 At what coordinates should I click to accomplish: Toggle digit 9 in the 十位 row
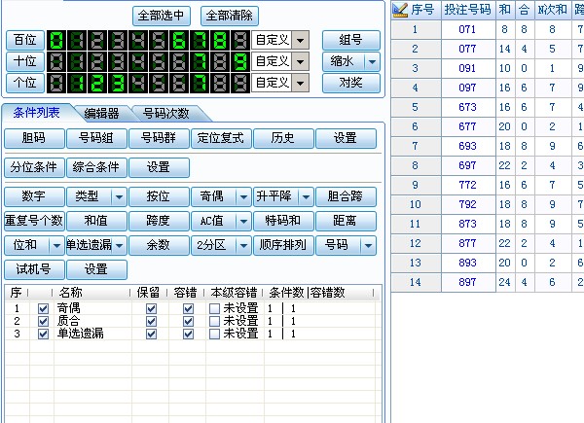(240, 62)
